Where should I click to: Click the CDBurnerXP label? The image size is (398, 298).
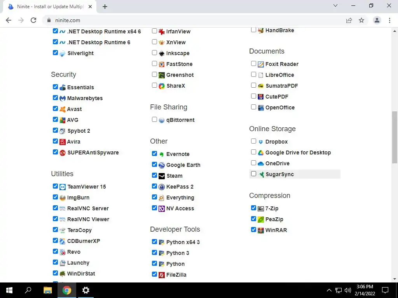pos(84,241)
